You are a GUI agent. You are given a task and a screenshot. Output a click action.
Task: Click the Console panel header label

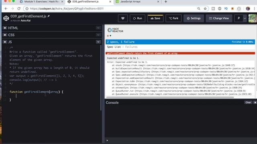click(x=112, y=102)
